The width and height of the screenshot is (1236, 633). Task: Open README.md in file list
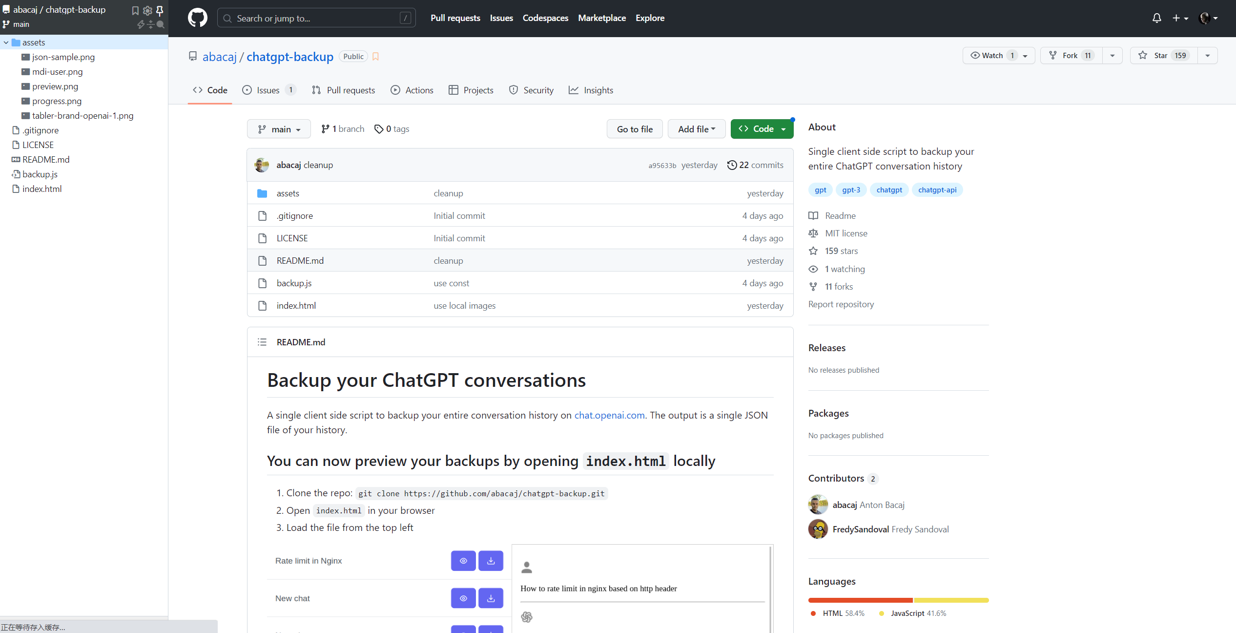(300, 261)
